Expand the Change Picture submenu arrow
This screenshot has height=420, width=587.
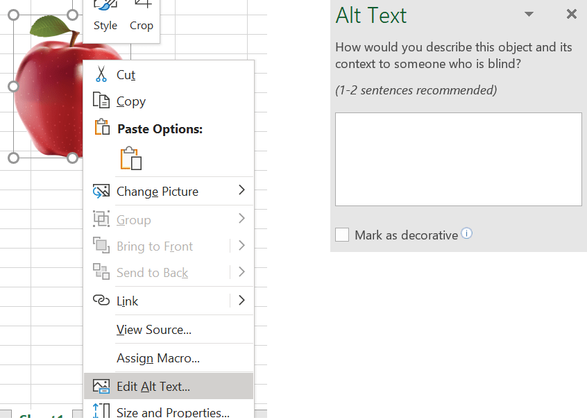(x=241, y=190)
